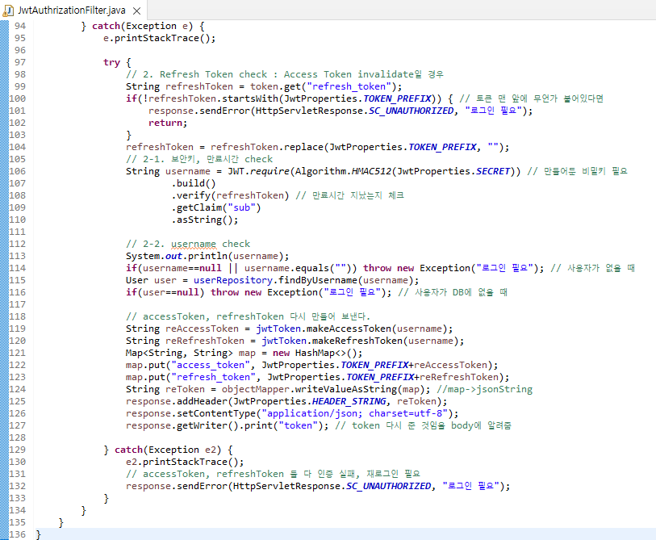Click the closing brace on line 136

[39, 535]
